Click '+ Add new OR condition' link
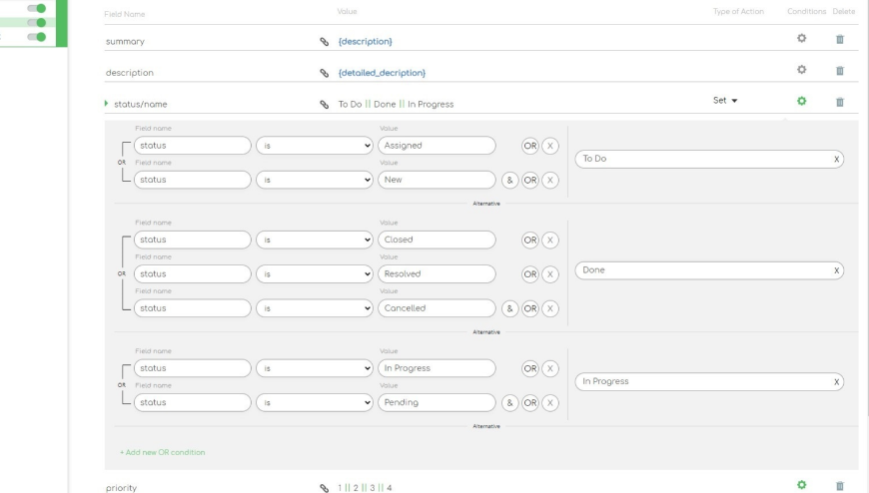Screen dimensions: 869x493 [x=162, y=452]
